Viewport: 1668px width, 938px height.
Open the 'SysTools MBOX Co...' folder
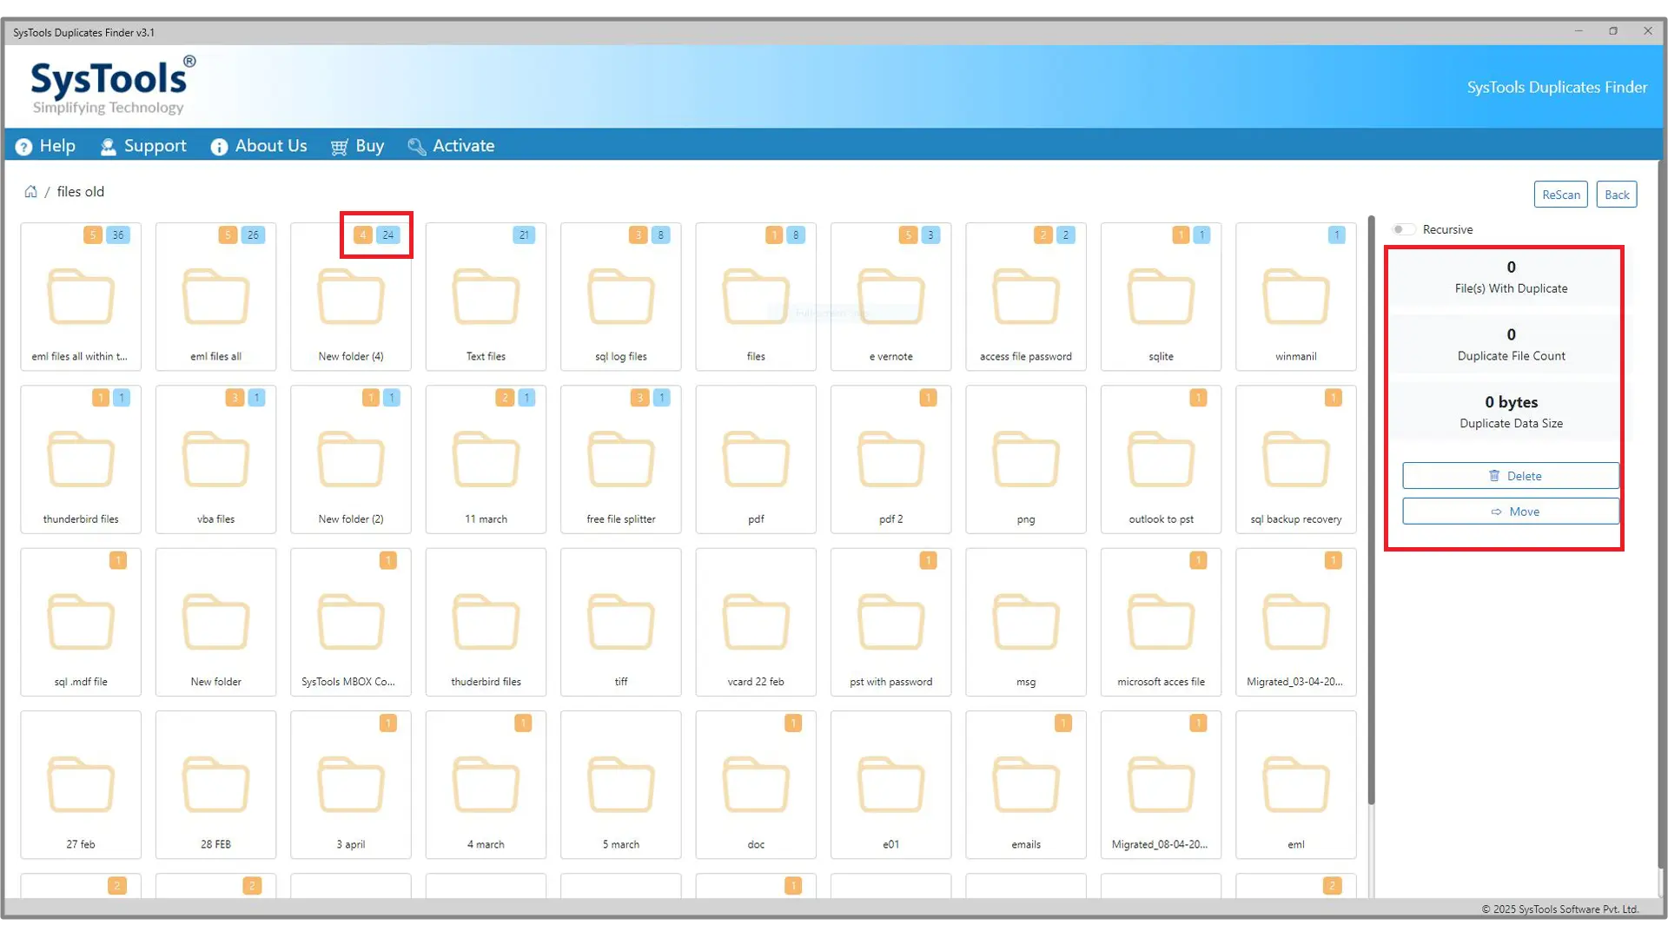tap(351, 622)
